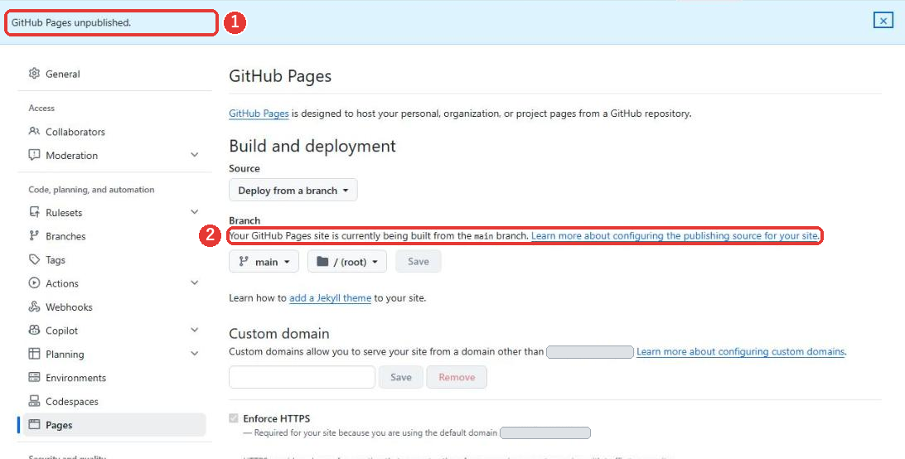Click the Tags tag icon
Viewport: 905px width, 459px height.
pos(34,259)
